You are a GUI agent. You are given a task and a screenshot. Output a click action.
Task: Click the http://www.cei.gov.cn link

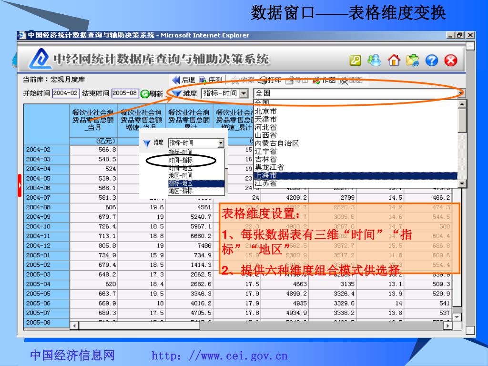tap(219, 355)
